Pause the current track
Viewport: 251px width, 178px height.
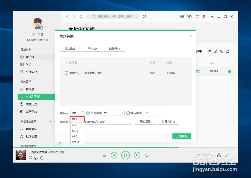pyautogui.click(x=125, y=155)
